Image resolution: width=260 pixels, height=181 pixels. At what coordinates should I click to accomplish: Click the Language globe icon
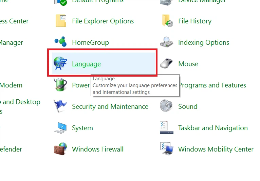click(x=61, y=64)
